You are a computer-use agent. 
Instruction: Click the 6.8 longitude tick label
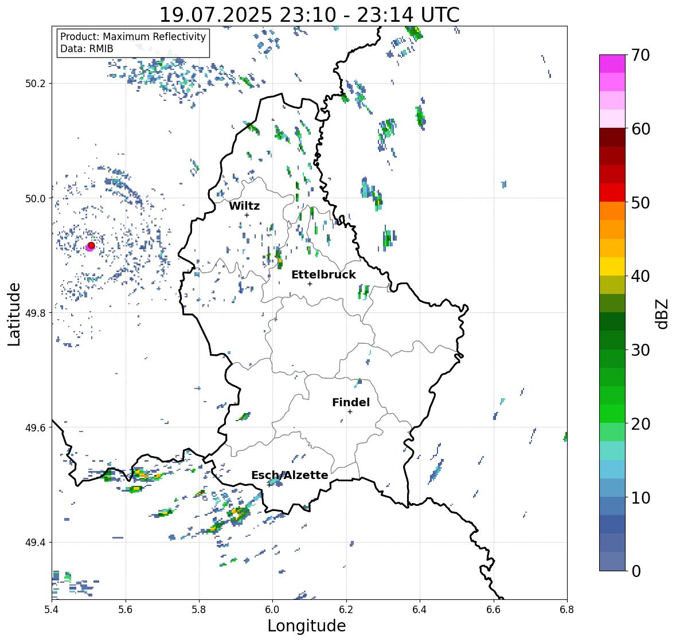click(567, 610)
